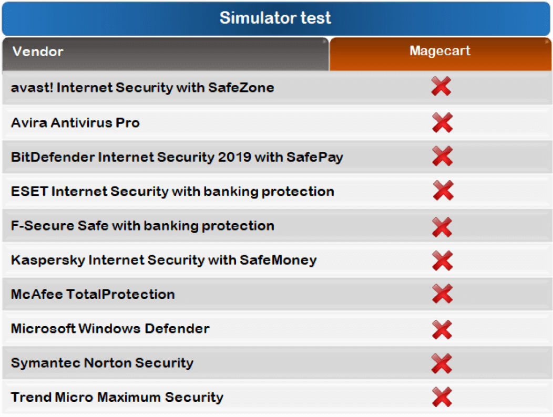Image resolution: width=553 pixels, height=417 pixels.
Task: Click the fail icon for Microsoft Windows Defender
Action: point(442,329)
